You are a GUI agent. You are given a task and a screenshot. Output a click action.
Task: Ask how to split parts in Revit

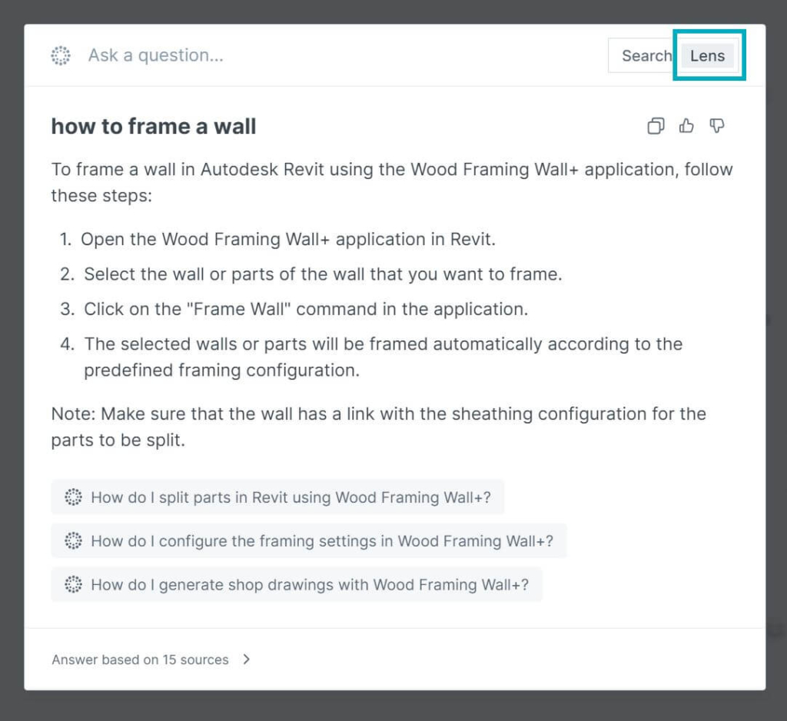tap(277, 497)
